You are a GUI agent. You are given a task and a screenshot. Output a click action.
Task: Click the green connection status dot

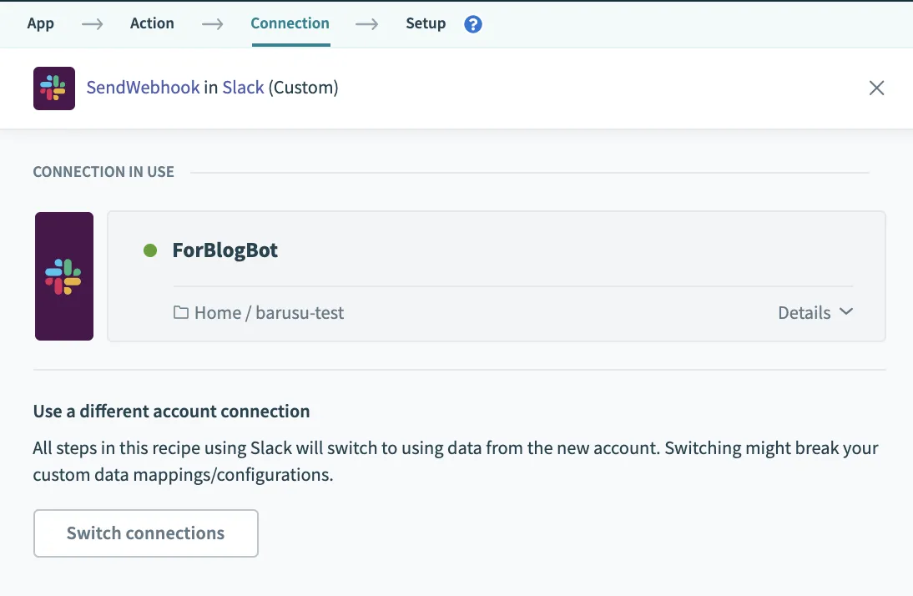click(x=150, y=250)
